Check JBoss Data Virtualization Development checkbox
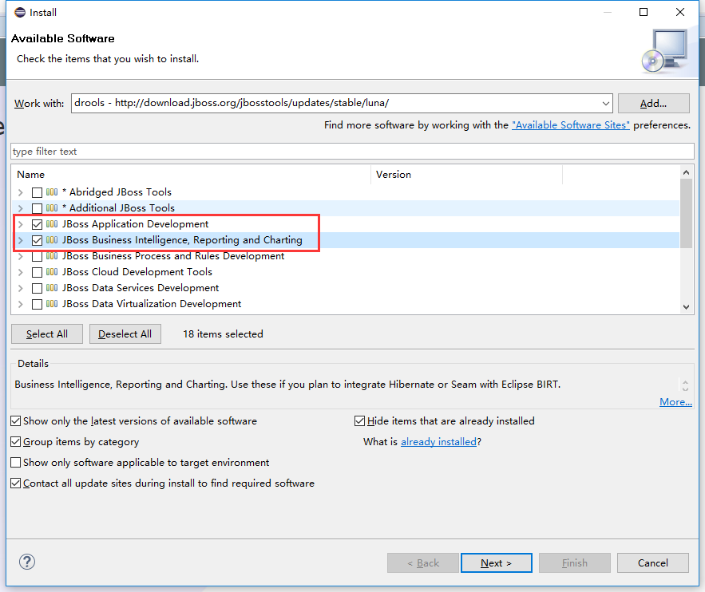 point(38,304)
